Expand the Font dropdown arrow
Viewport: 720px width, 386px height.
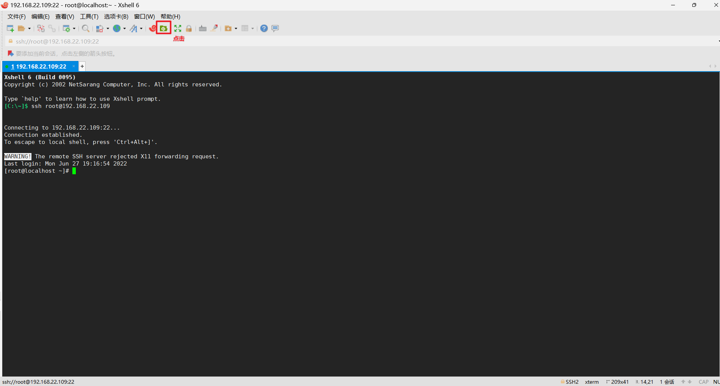tap(141, 28)
